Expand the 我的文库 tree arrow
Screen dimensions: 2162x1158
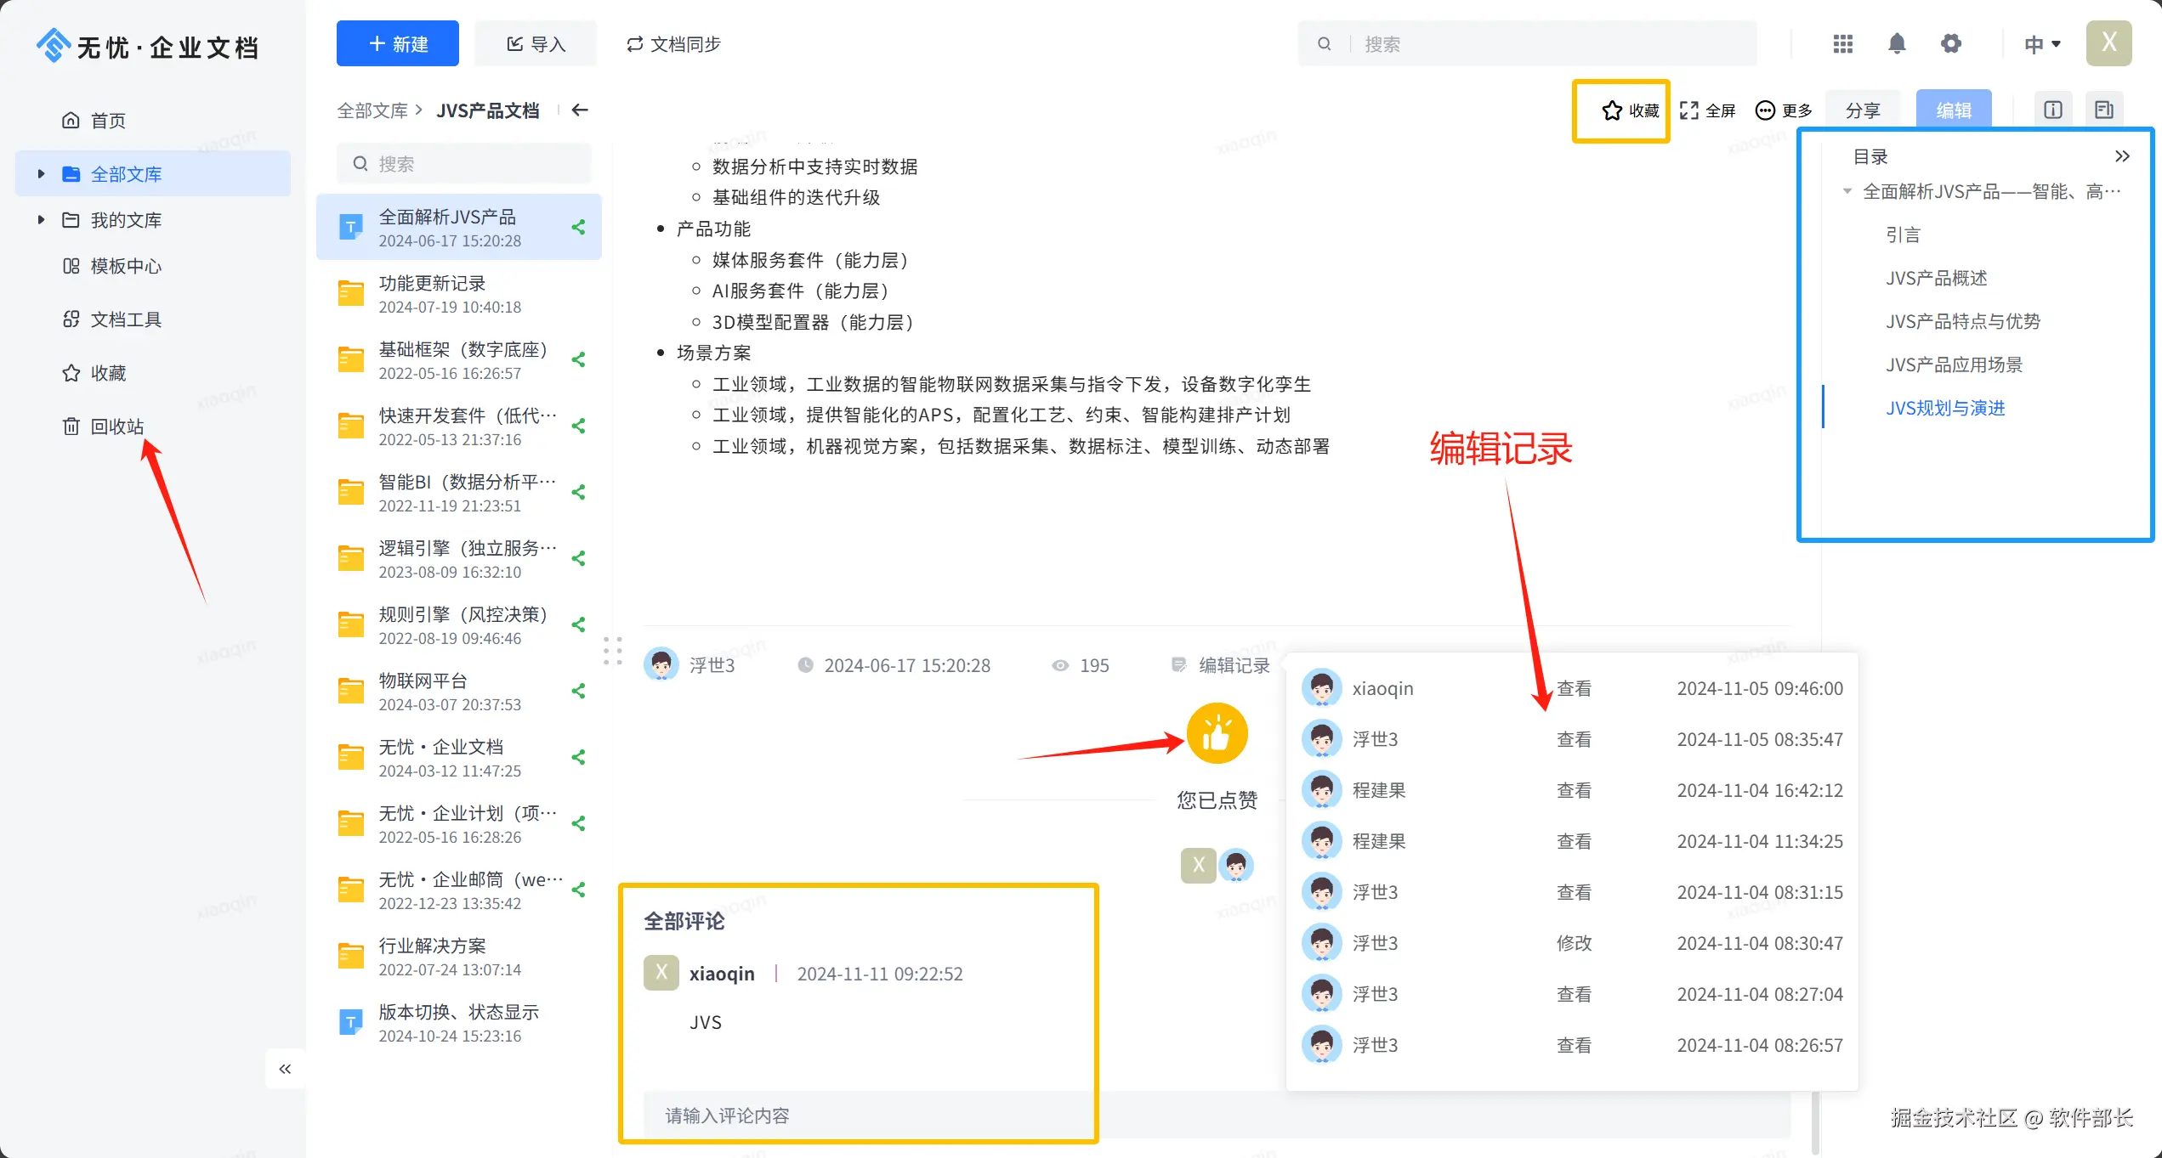click(x=41, y=220)
